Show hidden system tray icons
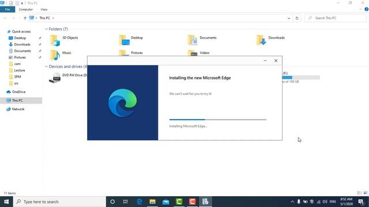 coord(292,202)
